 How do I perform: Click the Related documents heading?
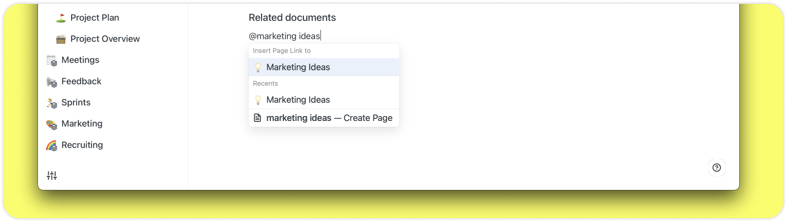(x=292, y=18)
